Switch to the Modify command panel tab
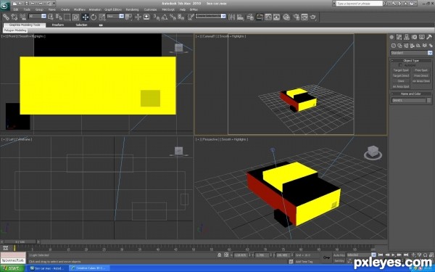Viewport: 435px width, 272px height. [x=399, y=37]
